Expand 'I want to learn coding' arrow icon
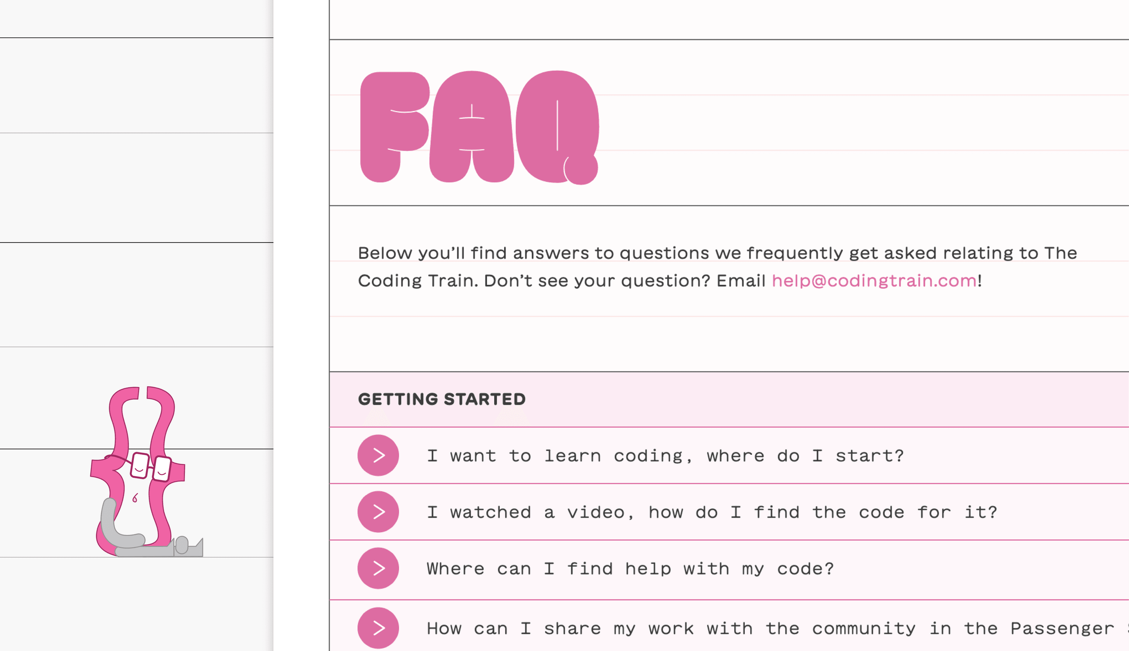Viewport: 1129px width, 651px height. (378, 455)
